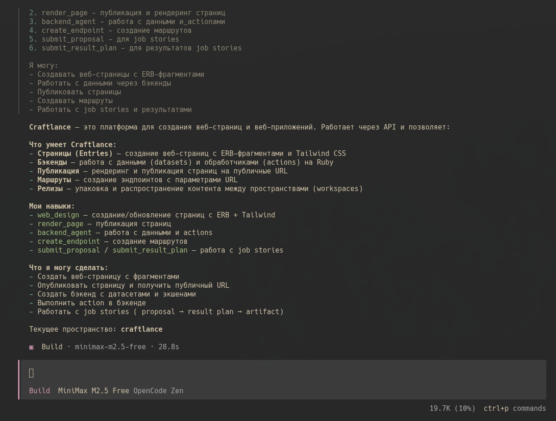556x421 pixels.
Task: Click the numbered "6. submit_result_plan" reasoning line
Action: (x=135, y=48)
